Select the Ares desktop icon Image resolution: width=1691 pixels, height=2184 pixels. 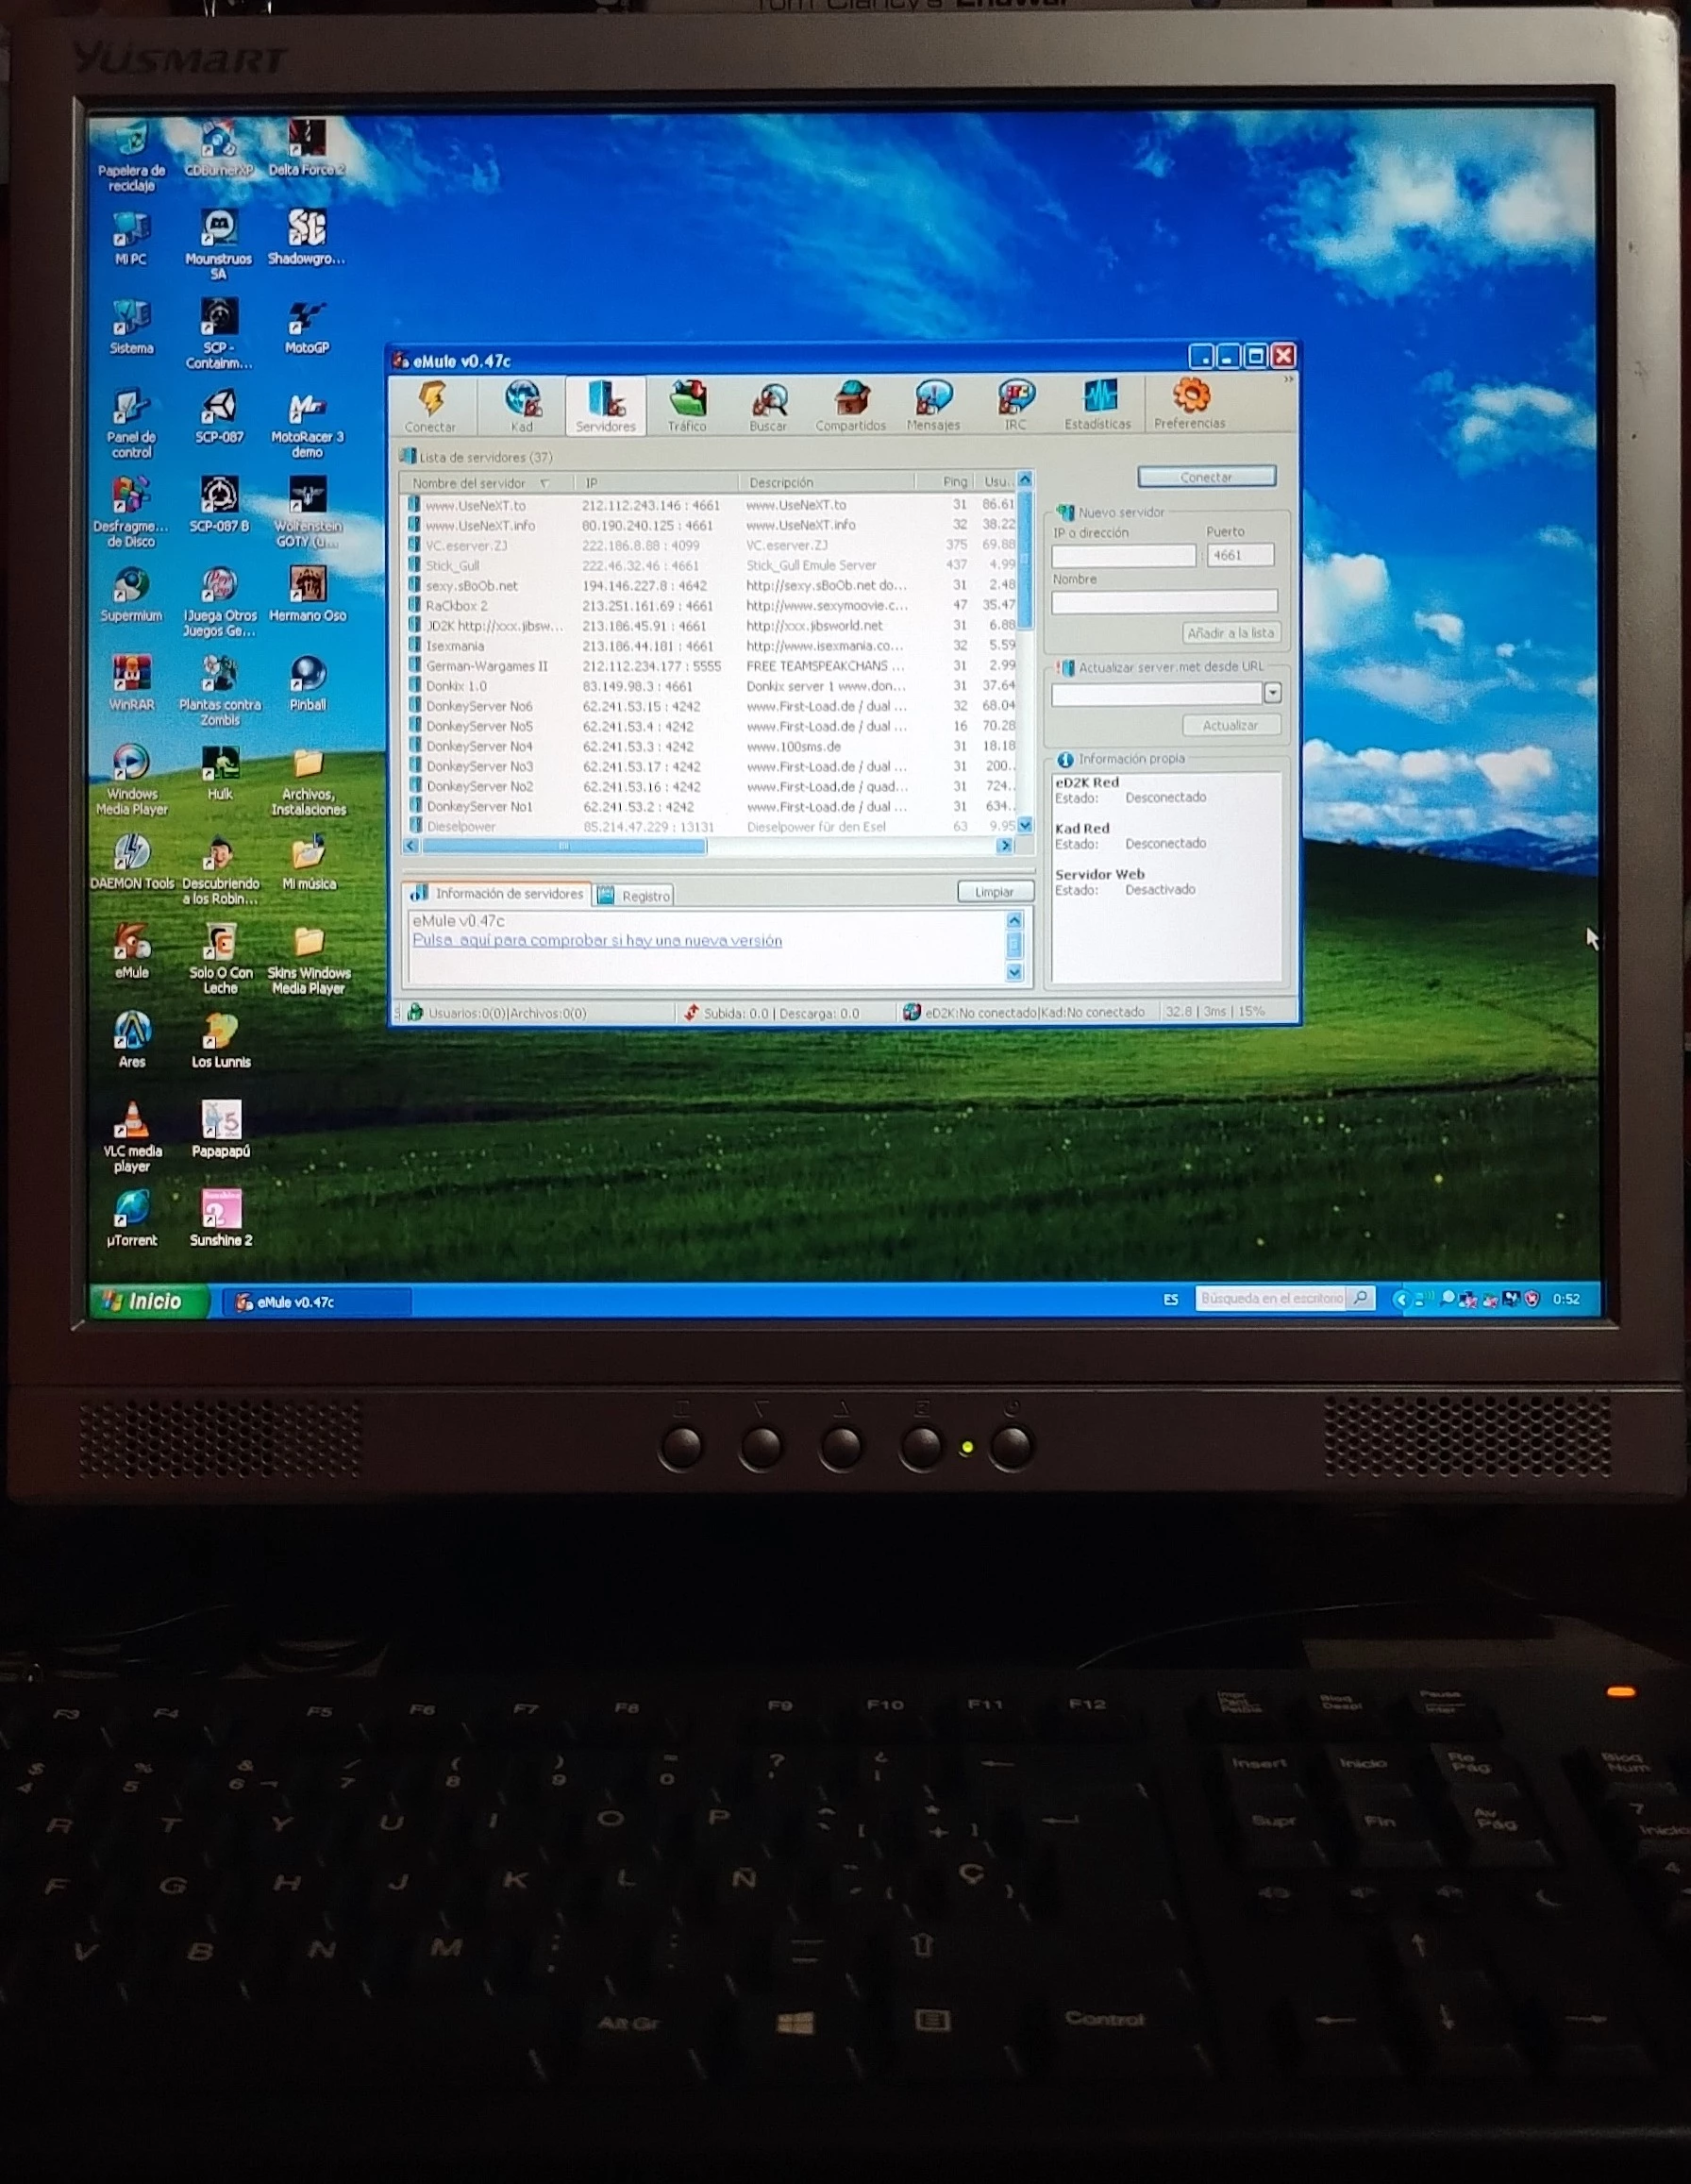[x=132, y=1040]
